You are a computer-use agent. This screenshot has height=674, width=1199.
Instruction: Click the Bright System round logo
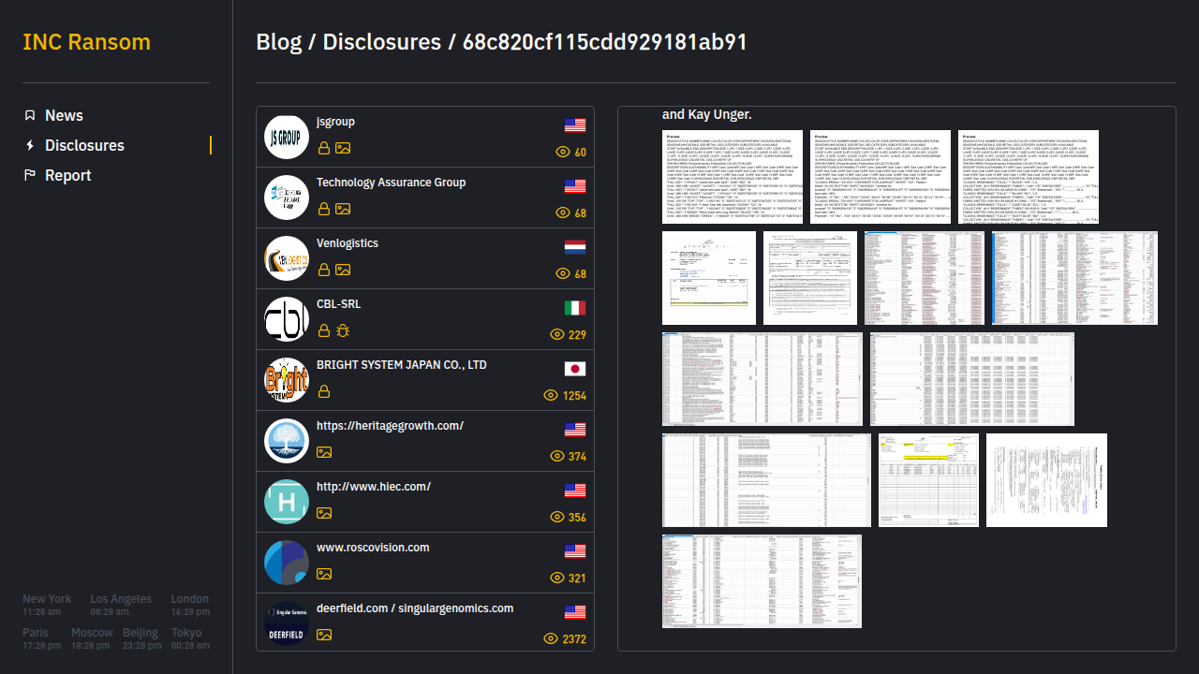pyautogui.click(x=287, y=381)
